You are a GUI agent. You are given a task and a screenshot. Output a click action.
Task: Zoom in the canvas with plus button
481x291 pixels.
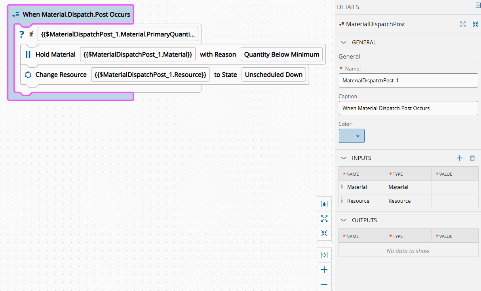coord(324,270)
